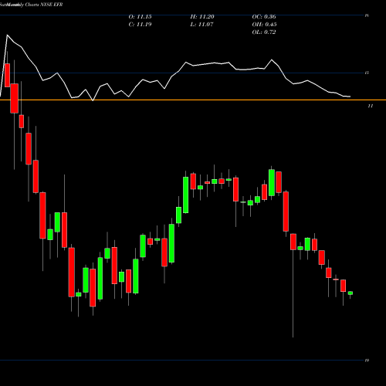Click the white line's peak at the chart's left start
Viewport: 386px width, 386px height.
pyautogui.click(x=7, y=35)
